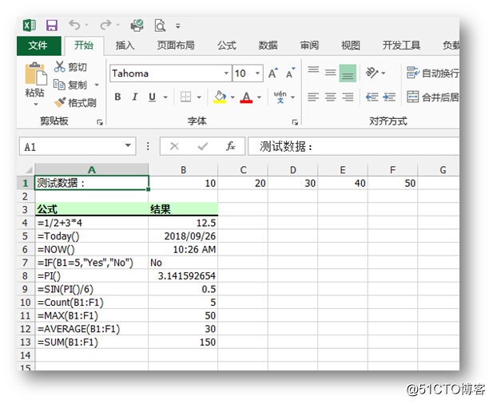Open the Name Box dropdown arrow
The width and height of the screenshot is (493, 404).
[x=128, y=145]
